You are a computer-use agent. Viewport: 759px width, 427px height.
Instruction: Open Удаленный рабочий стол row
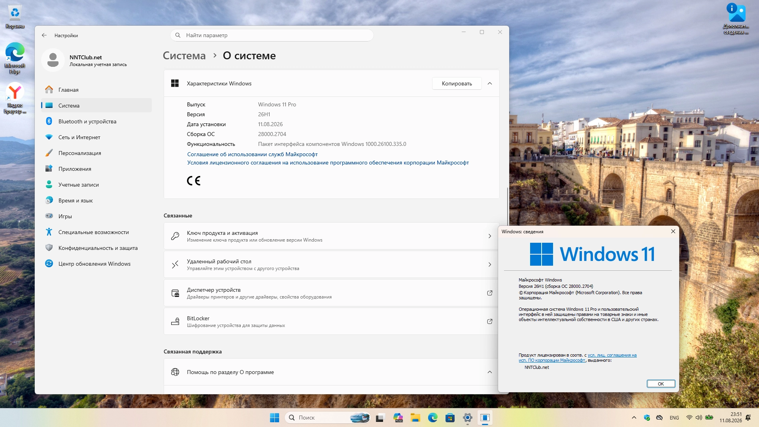(331, 265)
